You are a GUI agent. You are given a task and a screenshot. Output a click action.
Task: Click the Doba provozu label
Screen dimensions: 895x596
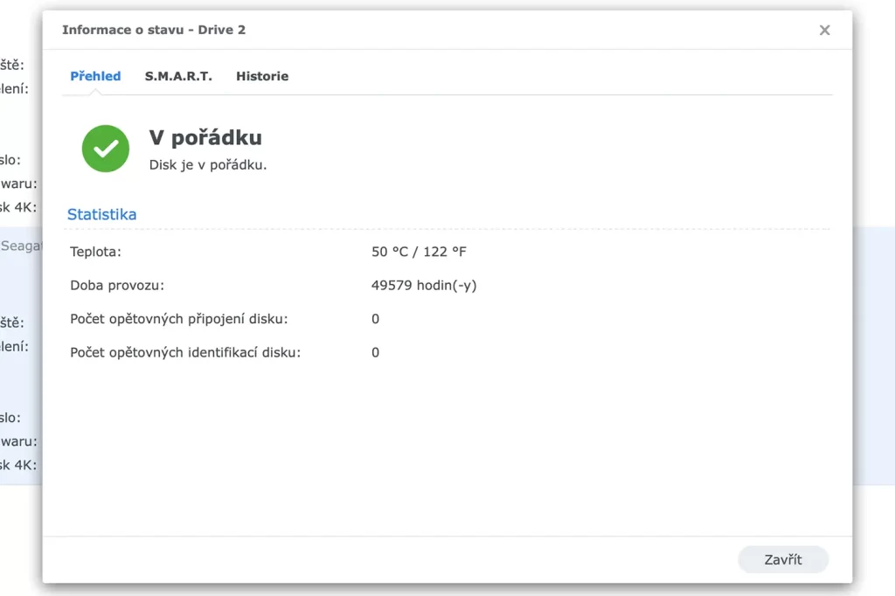(x=117, y=285)
